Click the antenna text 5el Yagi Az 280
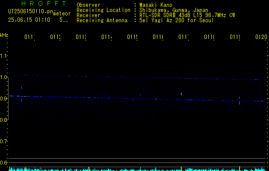Screen dimensions: 269x171 point(163,21)
